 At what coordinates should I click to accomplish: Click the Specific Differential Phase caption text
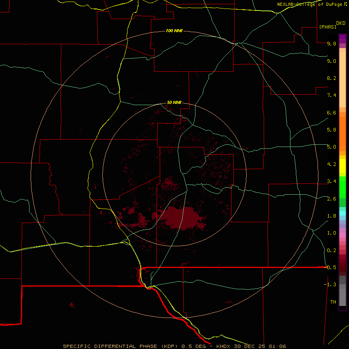174,346
